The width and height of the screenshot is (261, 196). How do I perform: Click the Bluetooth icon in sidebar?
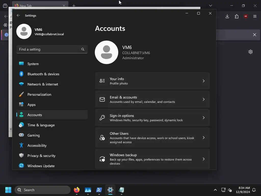[21, 74]
